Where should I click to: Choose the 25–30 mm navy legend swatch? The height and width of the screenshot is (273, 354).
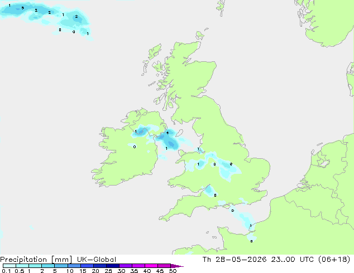click(x=113, y=266)
